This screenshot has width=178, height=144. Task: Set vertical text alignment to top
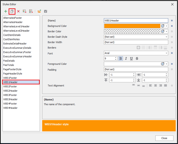(x=133, y=85)
